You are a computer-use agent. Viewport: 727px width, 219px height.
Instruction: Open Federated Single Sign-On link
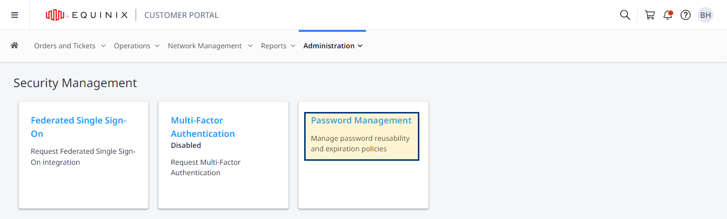(x=79, y=127)
